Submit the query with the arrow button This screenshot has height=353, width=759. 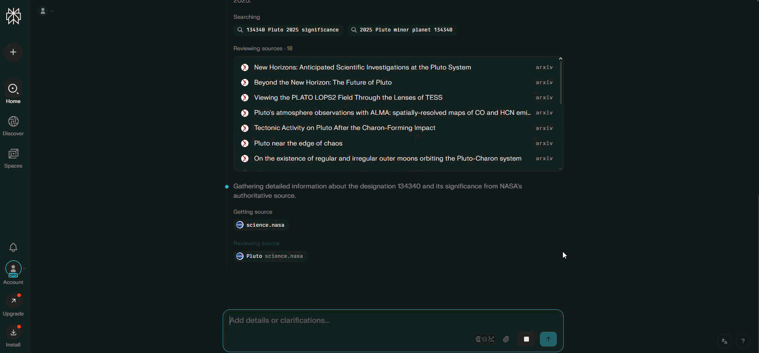tap(548, 339)
